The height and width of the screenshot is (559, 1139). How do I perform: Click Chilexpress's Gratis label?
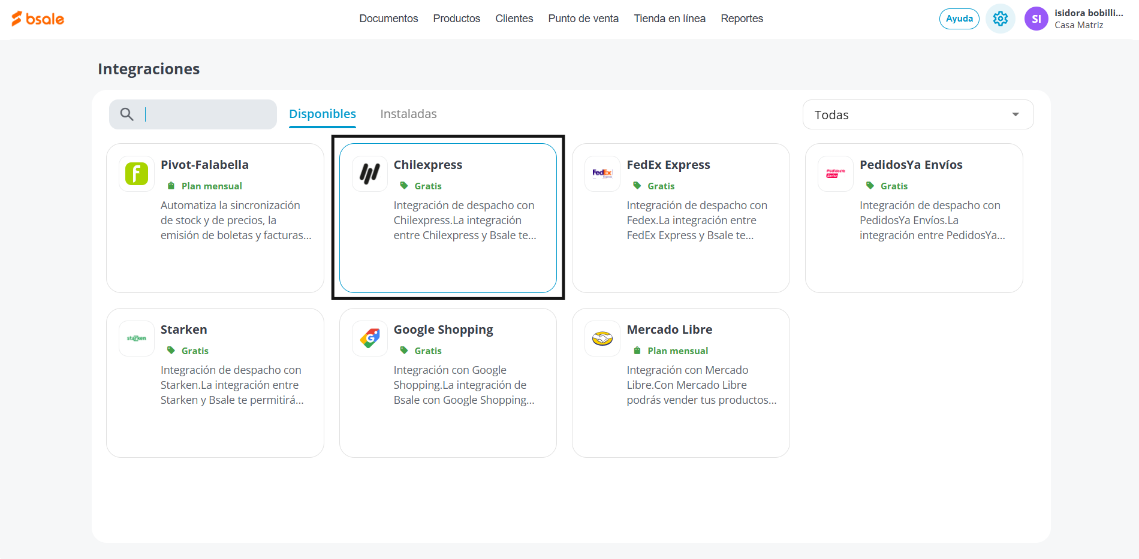click(428, 186)
